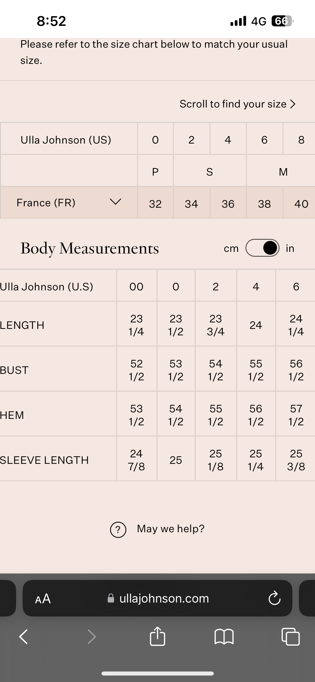
Task: Click the May we help? link
Action: (170, 529)
